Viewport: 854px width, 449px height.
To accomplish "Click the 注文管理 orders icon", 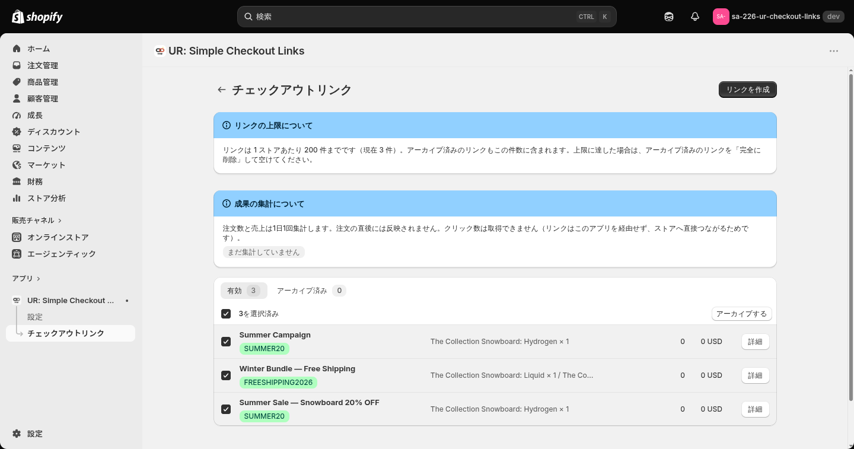I will [x=17, y=65].
